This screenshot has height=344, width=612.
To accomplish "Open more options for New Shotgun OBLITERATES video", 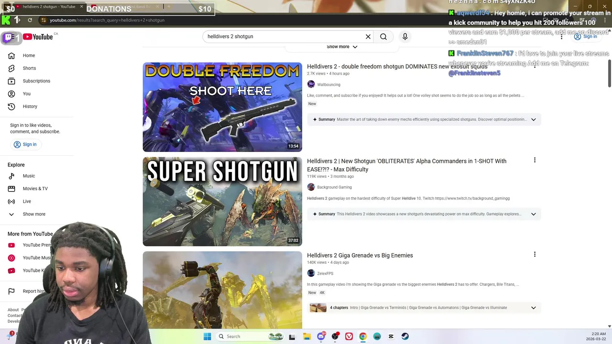I will point(535,160).
